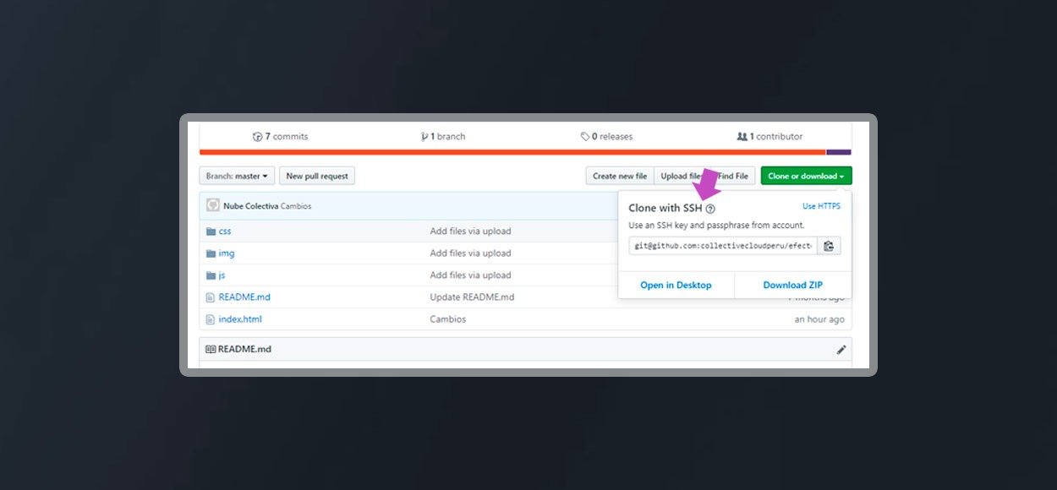Switch to Use HTTPS
1057x490 pixels.
click(x=821, y=206)
